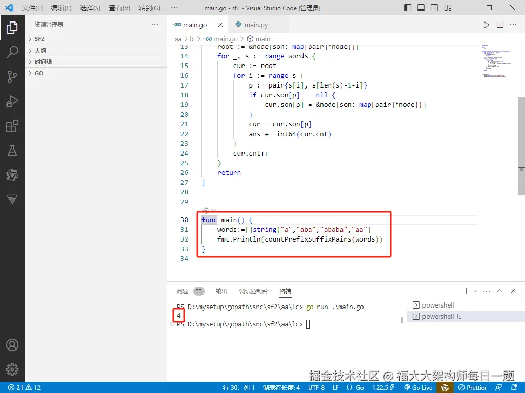Screen dimensions: 525x393
Task: Open the Testing flask view
Action: (x=12, y=150)
